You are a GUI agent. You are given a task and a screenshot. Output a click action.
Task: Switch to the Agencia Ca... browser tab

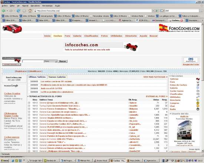(x=126, y=20)
